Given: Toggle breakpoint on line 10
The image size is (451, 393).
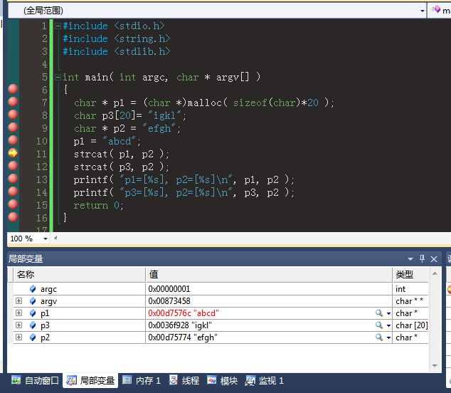Looking at the screenshot, I should click(13, 140).
